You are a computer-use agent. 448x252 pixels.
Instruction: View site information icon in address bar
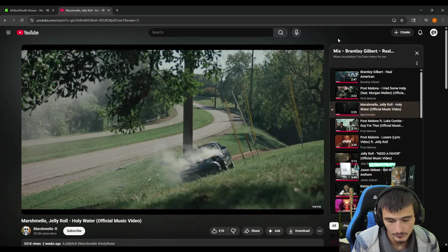click(x=32, y=20)
